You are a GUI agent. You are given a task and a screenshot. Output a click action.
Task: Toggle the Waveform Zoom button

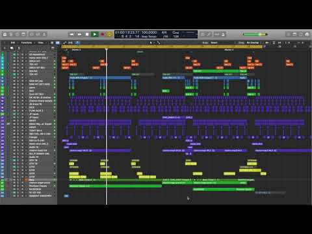[x=267, y=43]
